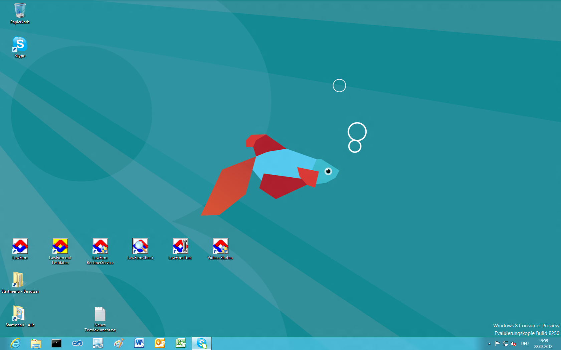Open the Skype desktop shortcut
Viewport: 561px width, 350px height.
[20, 45]
